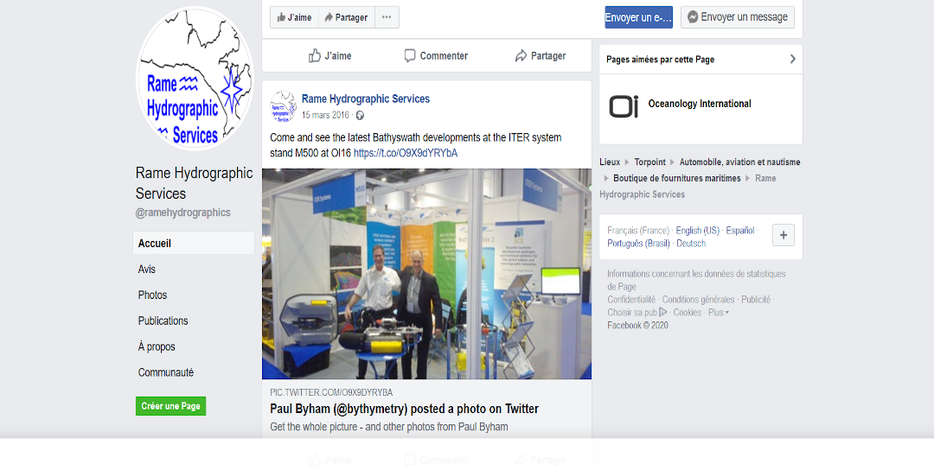Click the Torpoint breadcrumb link
The height and width of the screenshot is (470, 934).
(x=649, y=162)
